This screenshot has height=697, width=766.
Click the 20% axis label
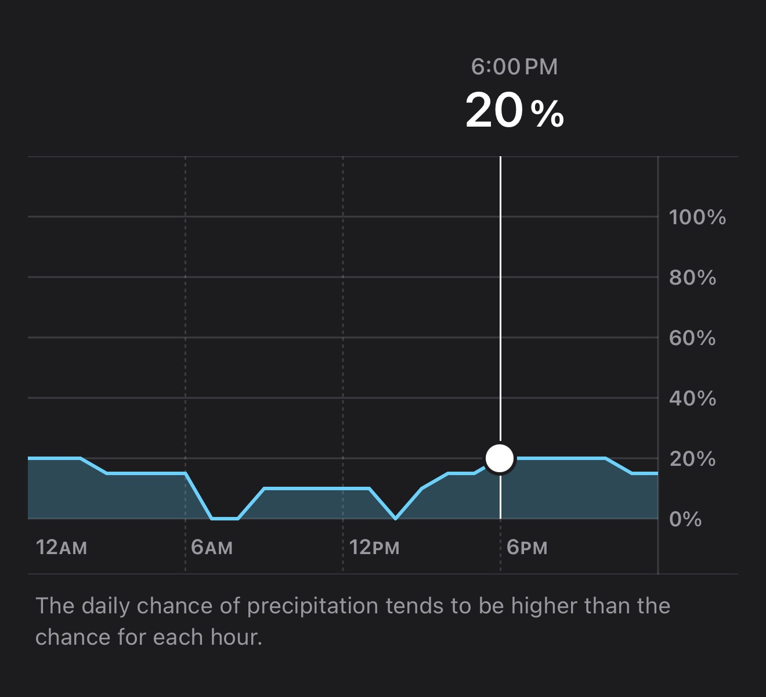tap(693, 459)
